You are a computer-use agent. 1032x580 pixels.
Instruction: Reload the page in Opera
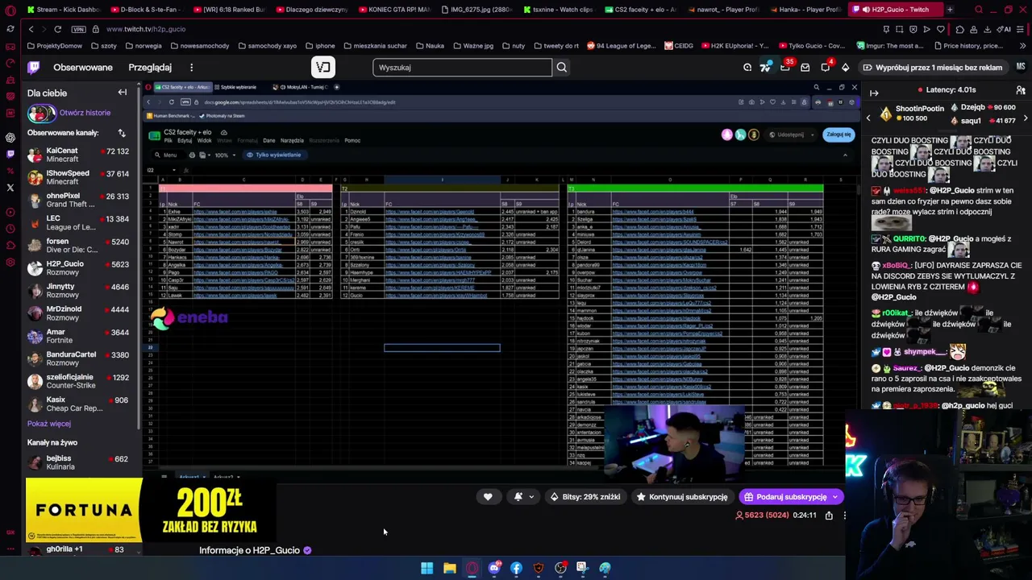point(57,29)
